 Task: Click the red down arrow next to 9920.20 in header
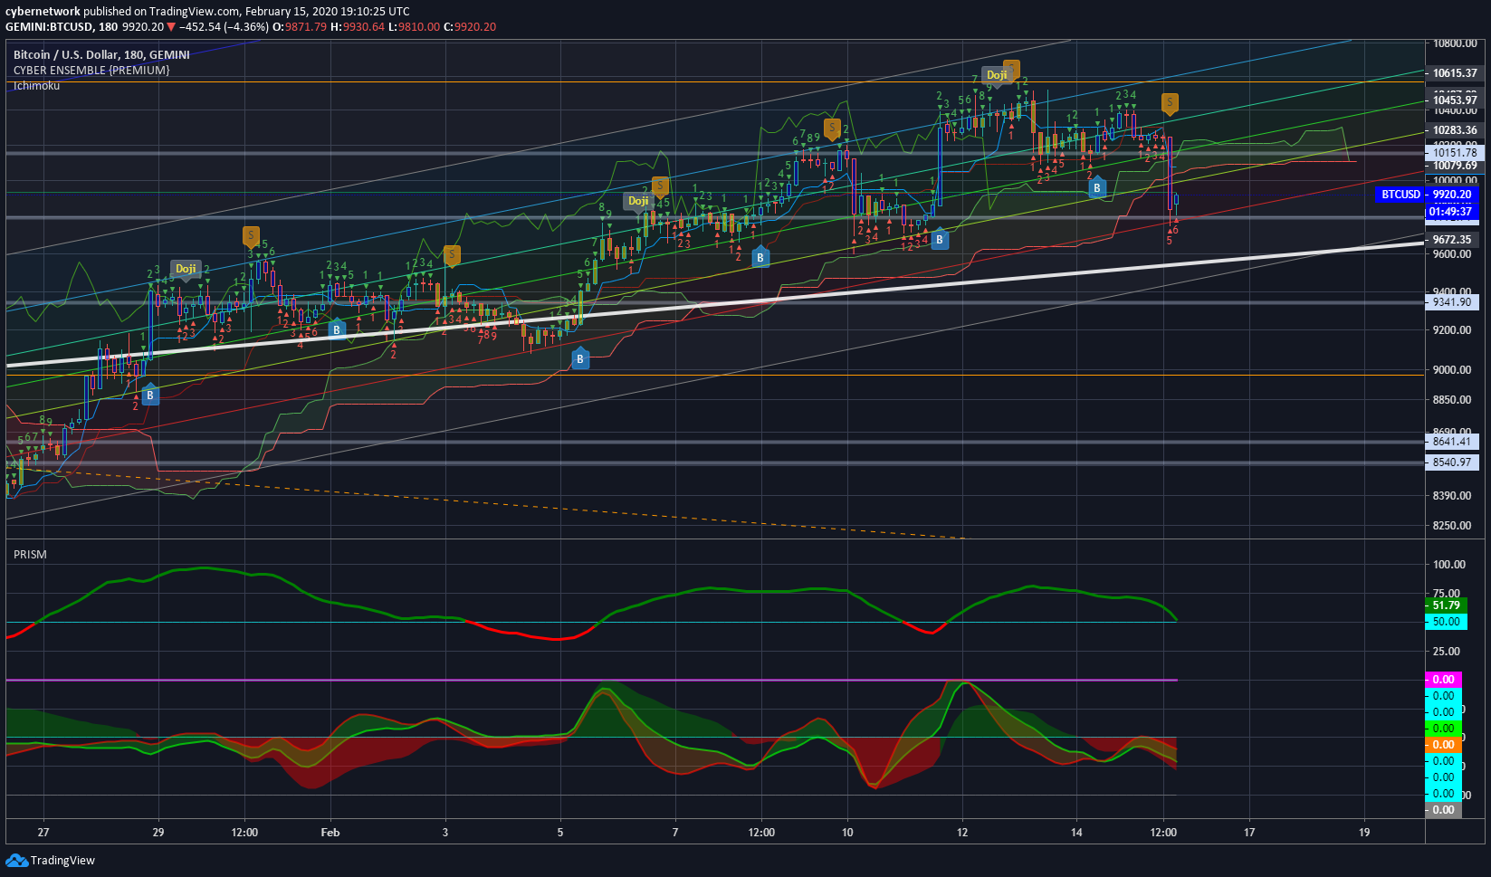170,27
